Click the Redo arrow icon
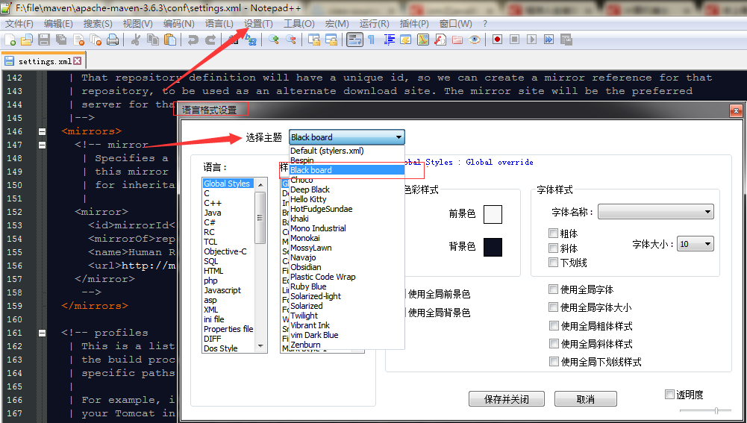Image resolution: width=747 pixels, height=423 pixels. click(x=210, y=40)
